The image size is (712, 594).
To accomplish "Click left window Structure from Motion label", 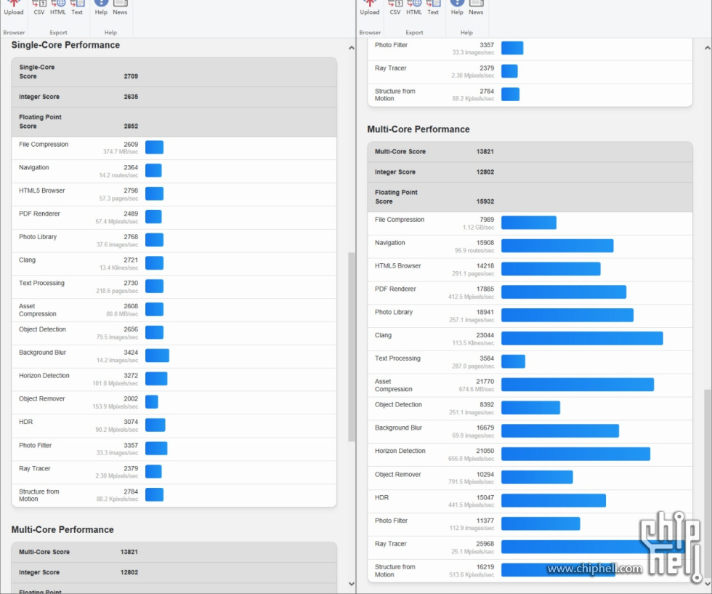I will [x=39, y=495].
